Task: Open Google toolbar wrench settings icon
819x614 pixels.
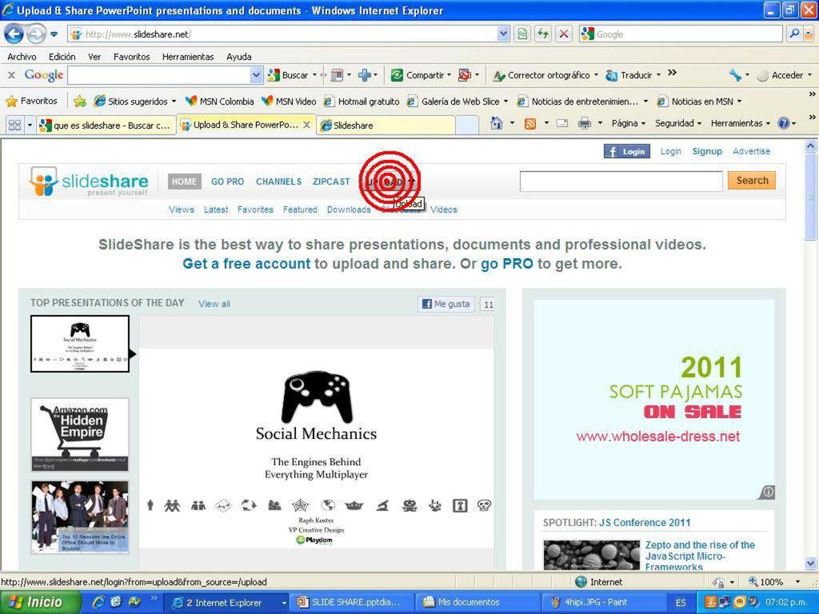Action: click(736, 75)
